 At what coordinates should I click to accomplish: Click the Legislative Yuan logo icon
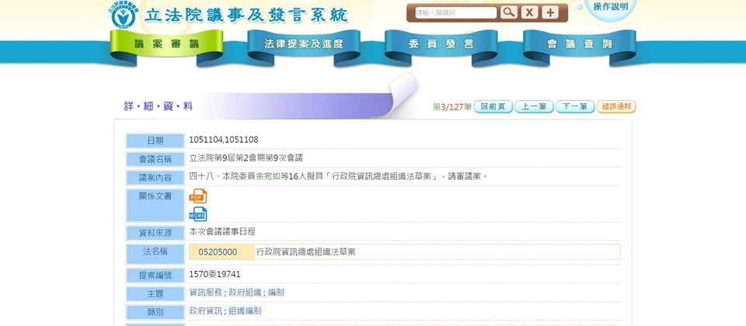(x=124, y=16)
